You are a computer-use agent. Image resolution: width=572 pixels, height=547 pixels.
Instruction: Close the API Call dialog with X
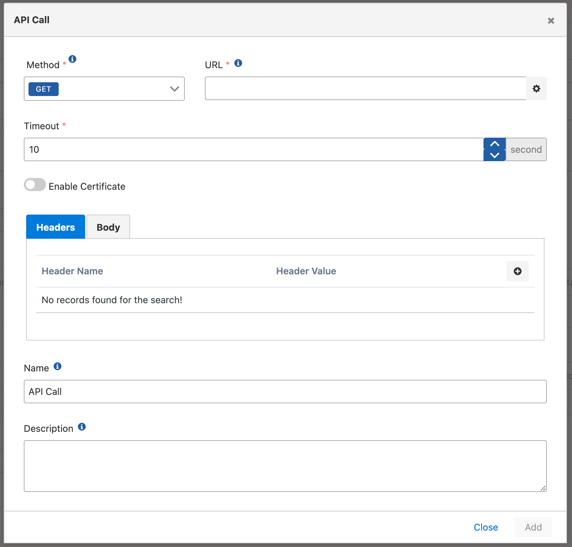click(551, 21)
